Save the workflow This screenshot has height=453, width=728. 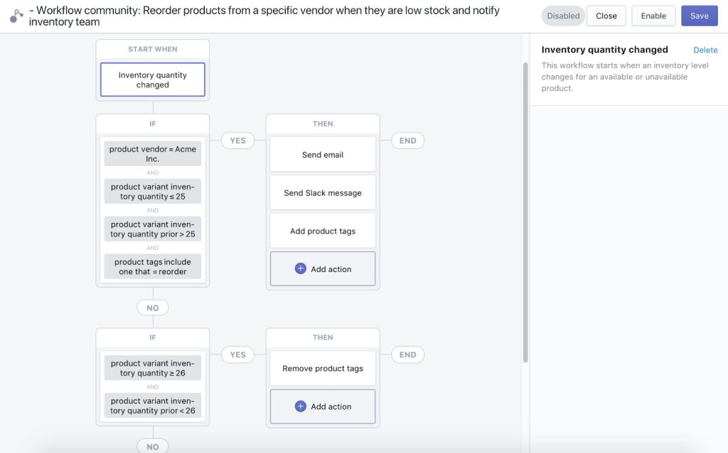(699, 16)
